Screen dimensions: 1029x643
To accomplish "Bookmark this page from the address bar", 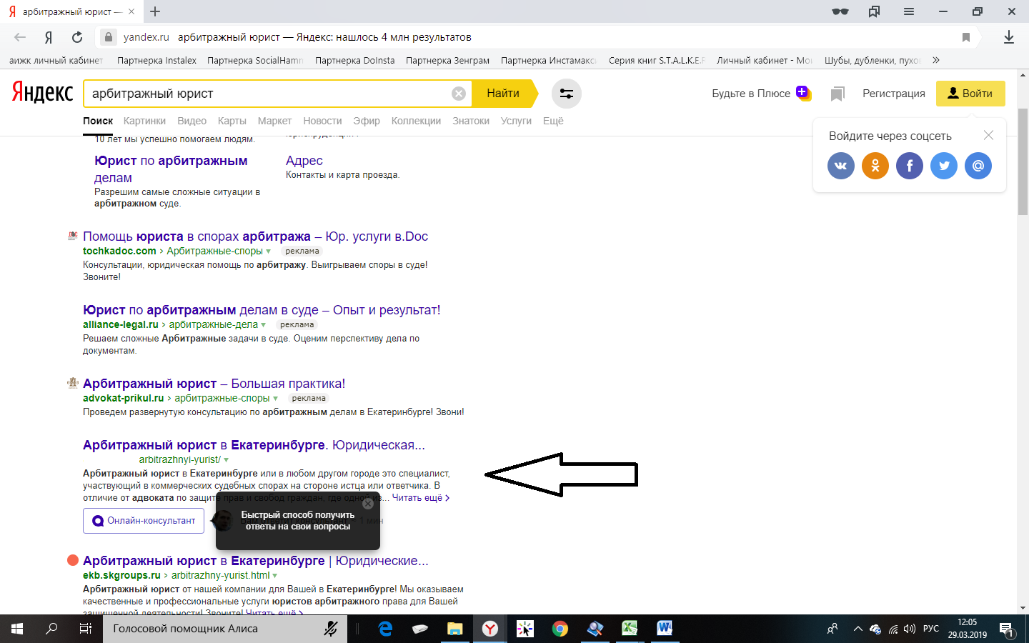I will [x=966, y=37].
